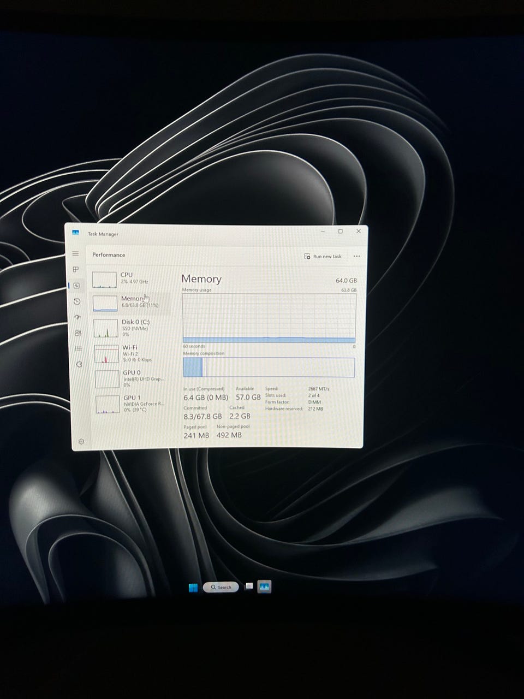This screenshot has height=699, width=524.
Task: Open the Services page icon
Action: tap(79, 364)
